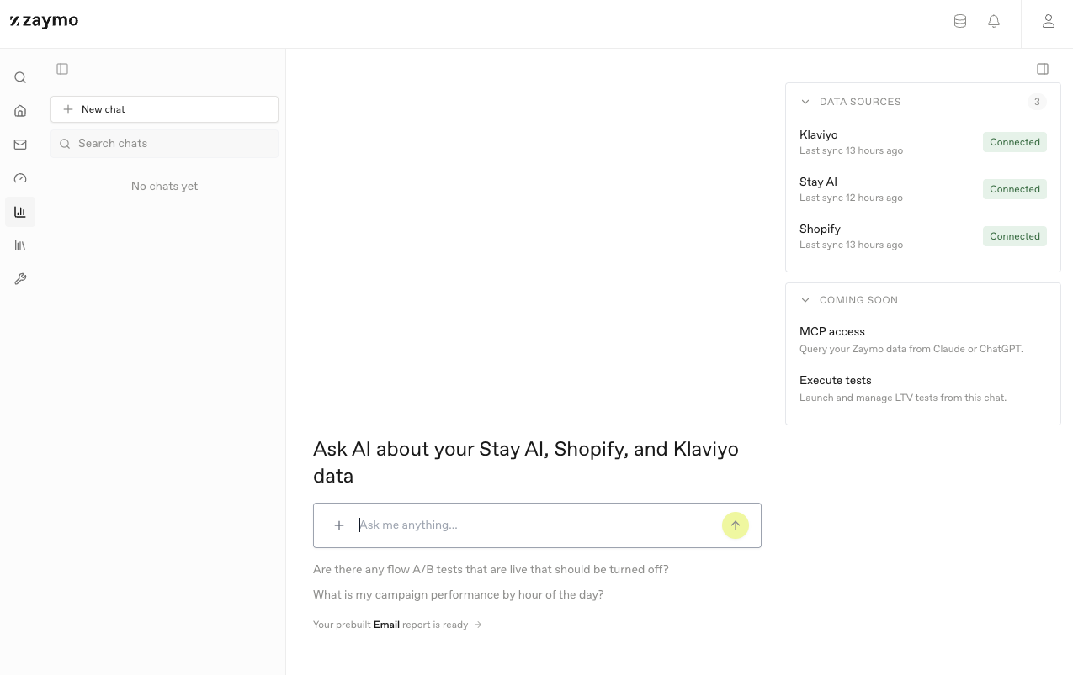
Task: Go to Home via sidebar house icon
Action: (x=20, y=111)
